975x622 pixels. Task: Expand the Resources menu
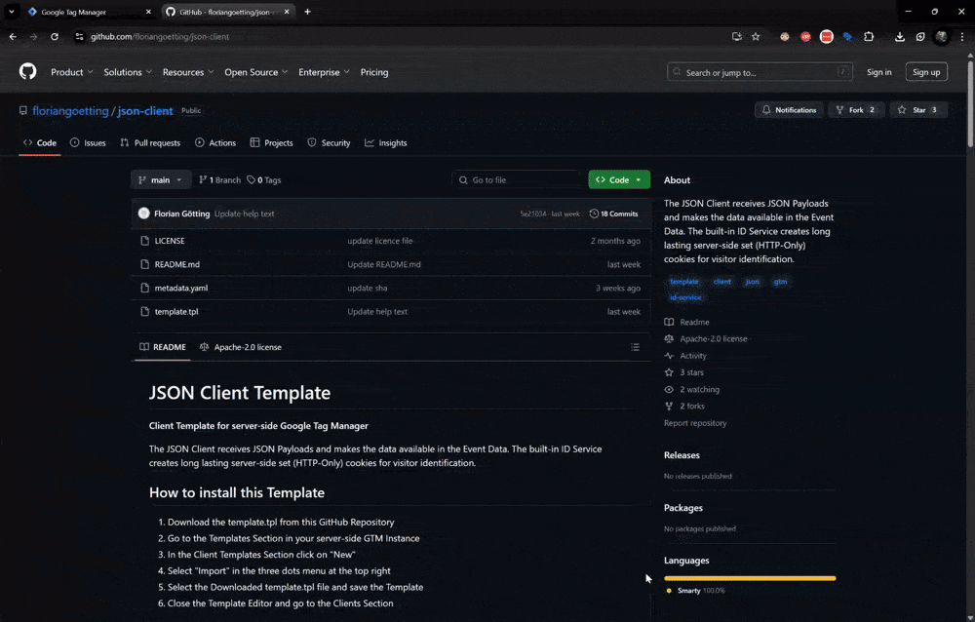pyautogui.click(x=188, y=72)
